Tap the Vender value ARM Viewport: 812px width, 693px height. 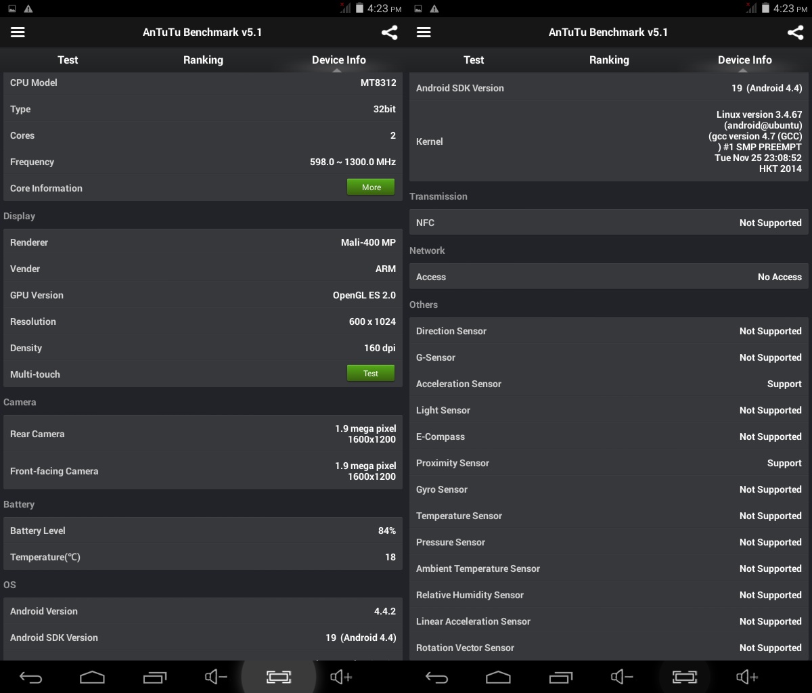386,269
